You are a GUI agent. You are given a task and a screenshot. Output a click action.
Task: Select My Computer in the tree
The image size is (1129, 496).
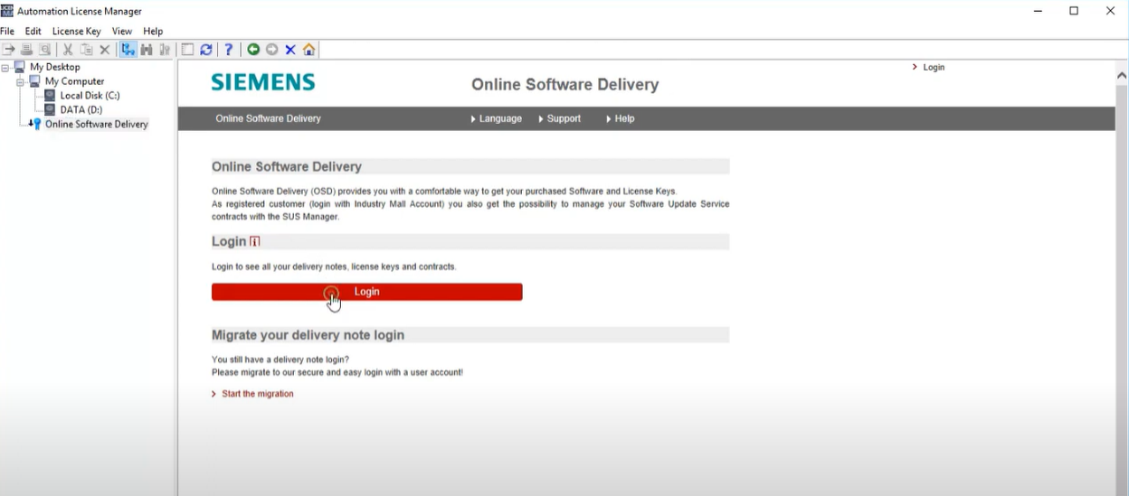click(74, 81)
